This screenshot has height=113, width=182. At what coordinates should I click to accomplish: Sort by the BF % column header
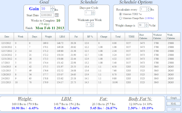(90, 37)
